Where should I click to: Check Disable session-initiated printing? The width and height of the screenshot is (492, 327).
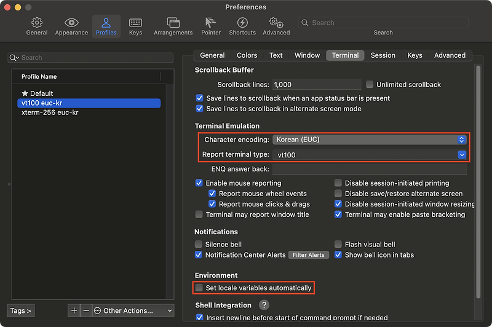pos(338,183)
